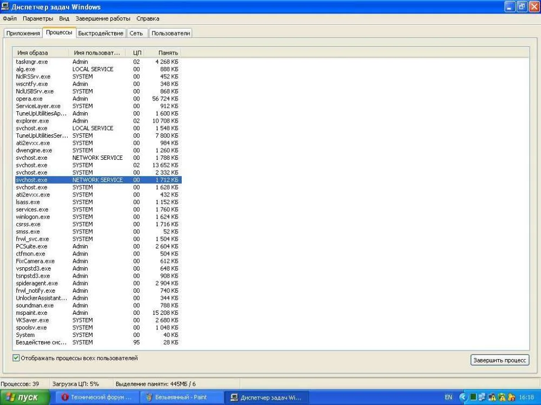Switch to the Быстродействие tab
Screen dimensions: 541x405
click(x=101, y=33)
